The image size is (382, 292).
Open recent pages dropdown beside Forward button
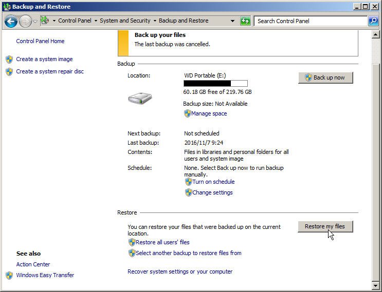pyautogui.click(x=35, y=22)
